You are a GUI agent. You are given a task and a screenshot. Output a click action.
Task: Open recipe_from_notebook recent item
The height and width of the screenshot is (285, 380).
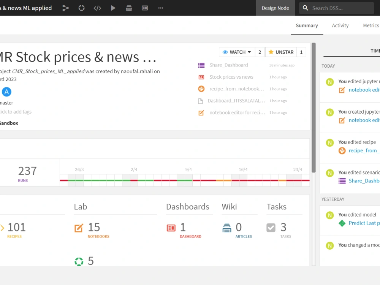coord(236,89)
